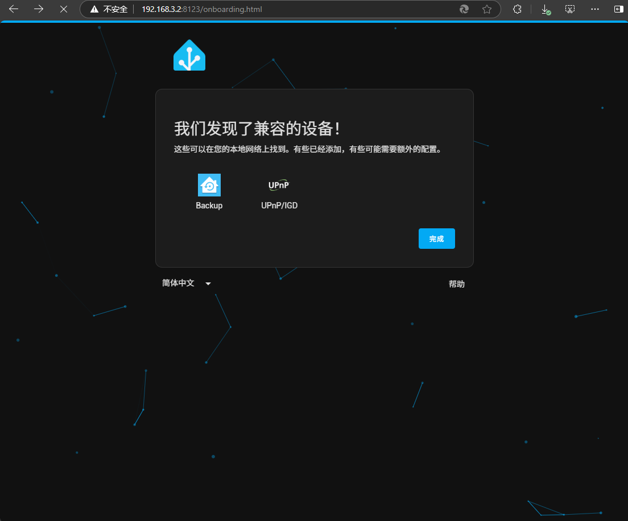Click the 不安全 security warning indicator
Image resolution: width=628 pixels, height=521 pixels.
109,9
